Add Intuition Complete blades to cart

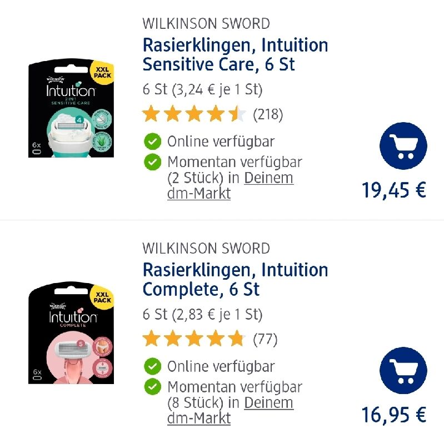coord(403,371)
